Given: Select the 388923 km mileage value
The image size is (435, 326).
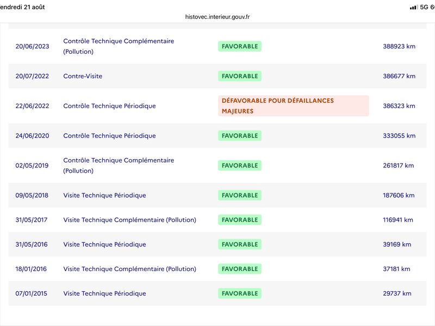Looking at the screenshot, I should tap(399, 46).
